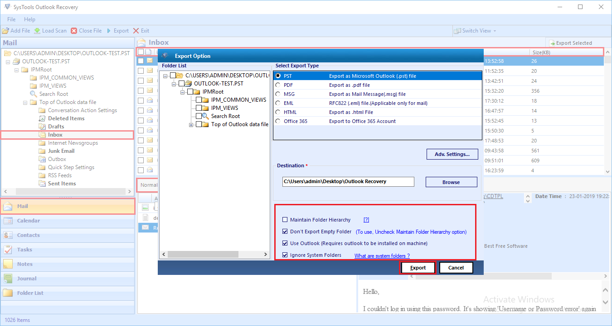Open Adv. Settings button

(452, 154)
